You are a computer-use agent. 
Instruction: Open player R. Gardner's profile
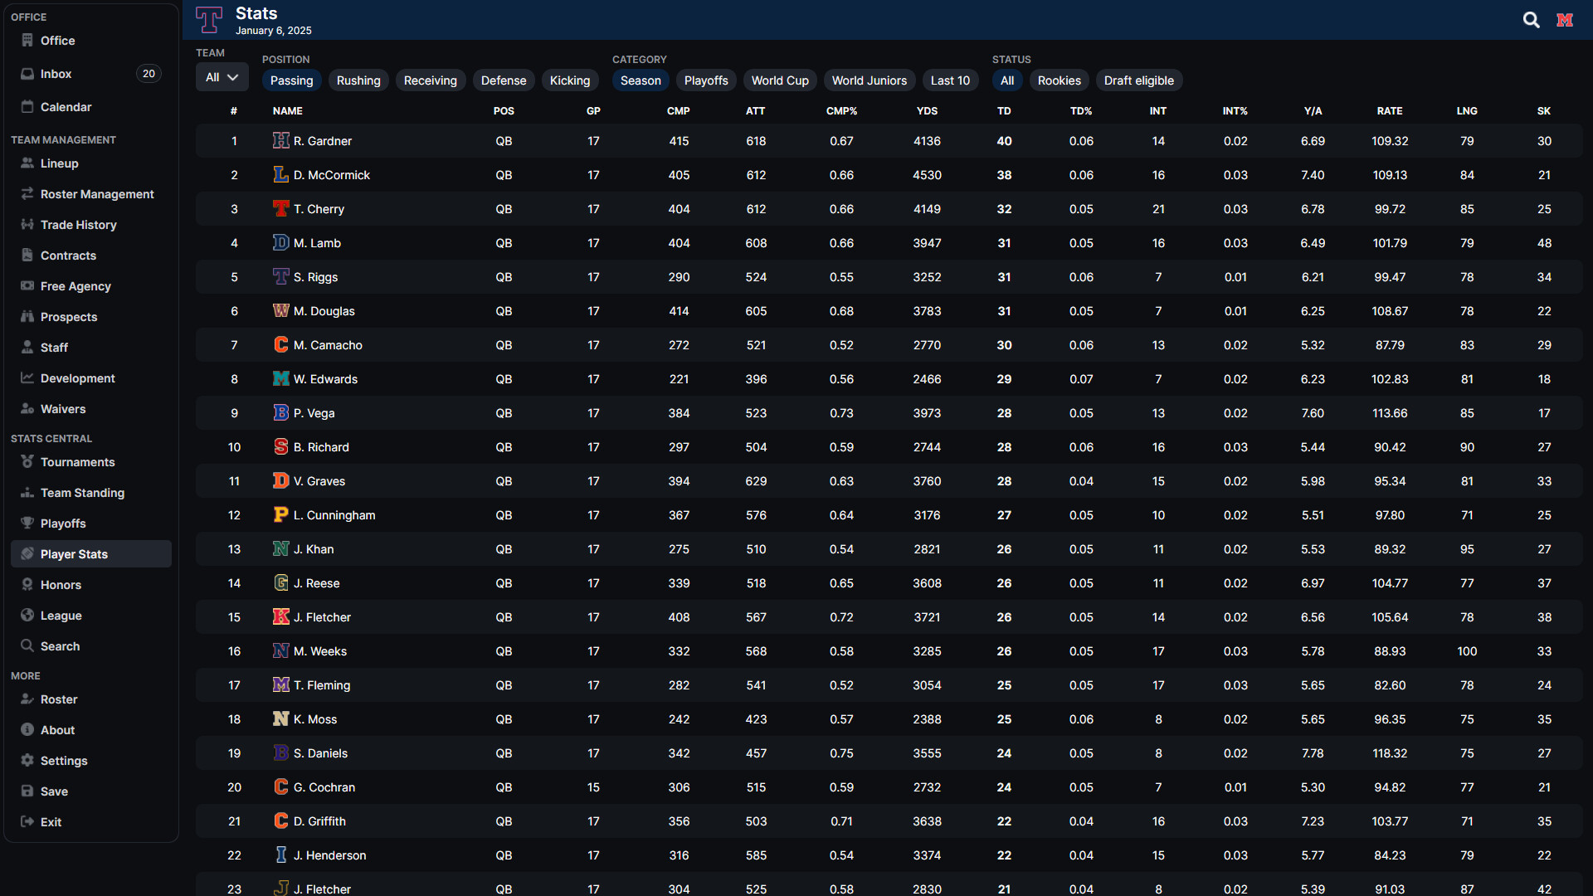click(x=323, y=141)
